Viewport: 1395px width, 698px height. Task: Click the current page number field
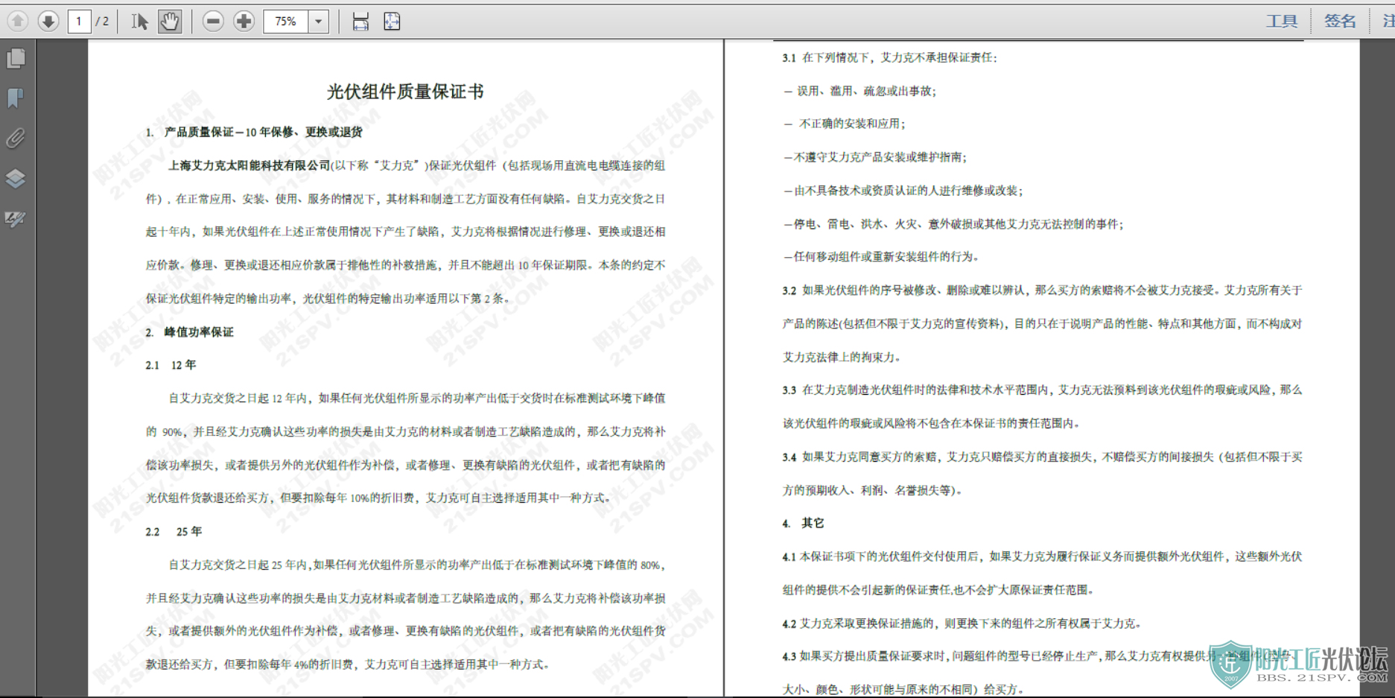(79, 21)
